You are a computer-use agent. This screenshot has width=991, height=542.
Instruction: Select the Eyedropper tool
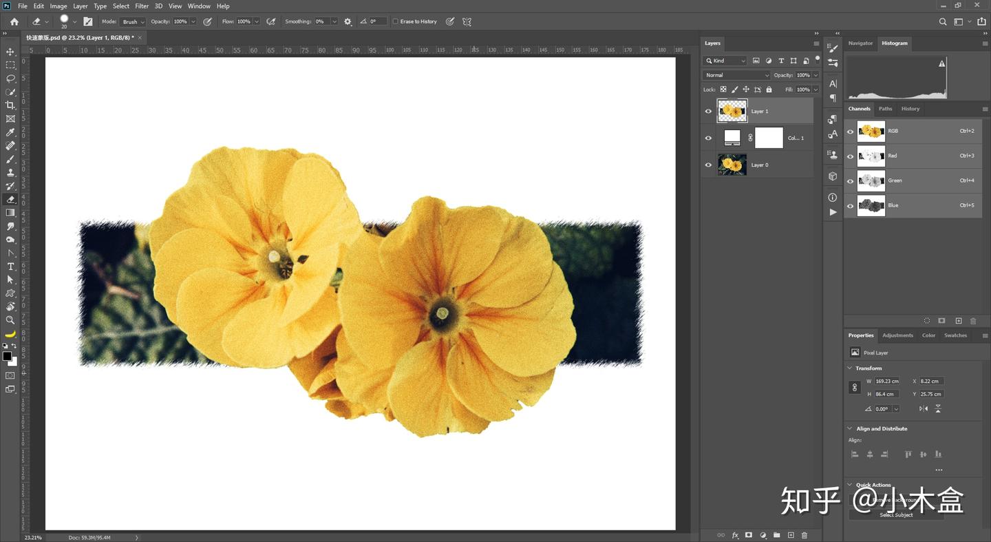tap(10, 132)
